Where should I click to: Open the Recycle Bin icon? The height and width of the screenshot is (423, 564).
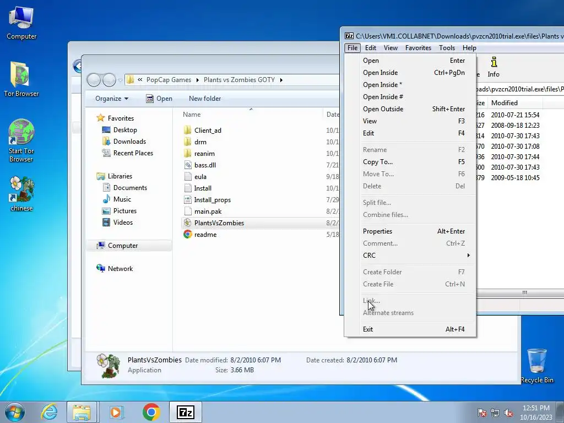click(x=536, y=366)
